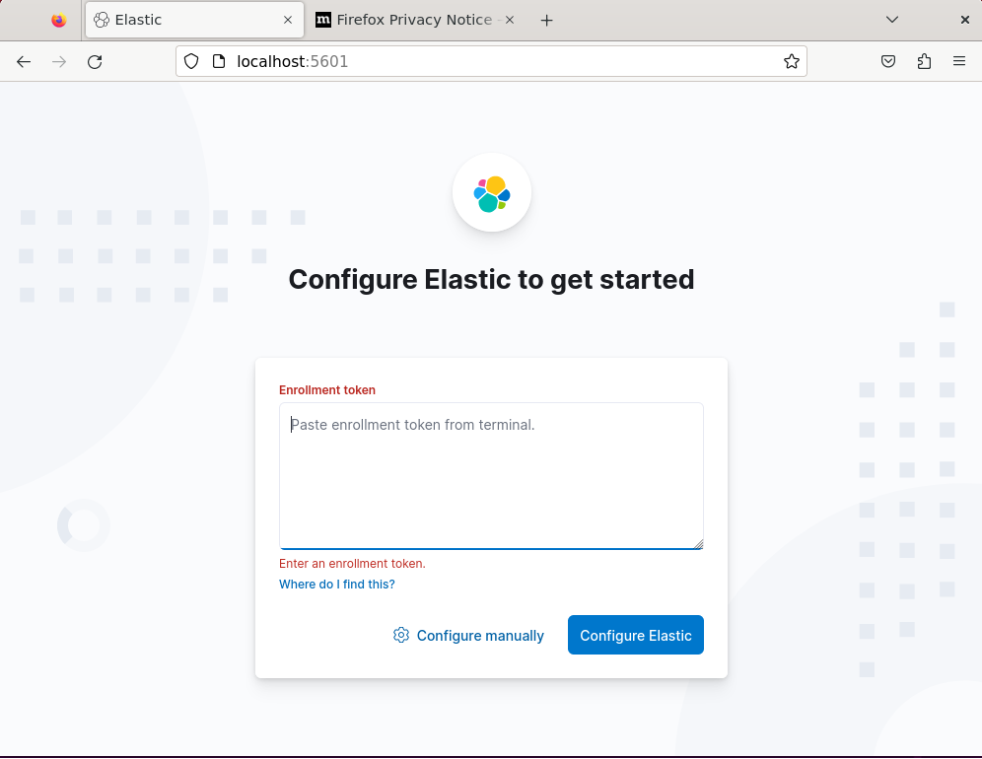Image resolution: width=982 pixels, height=759 pixels.
Task: Go back using the back arrow
Action: pyautogui.click(x=24, y=61)
